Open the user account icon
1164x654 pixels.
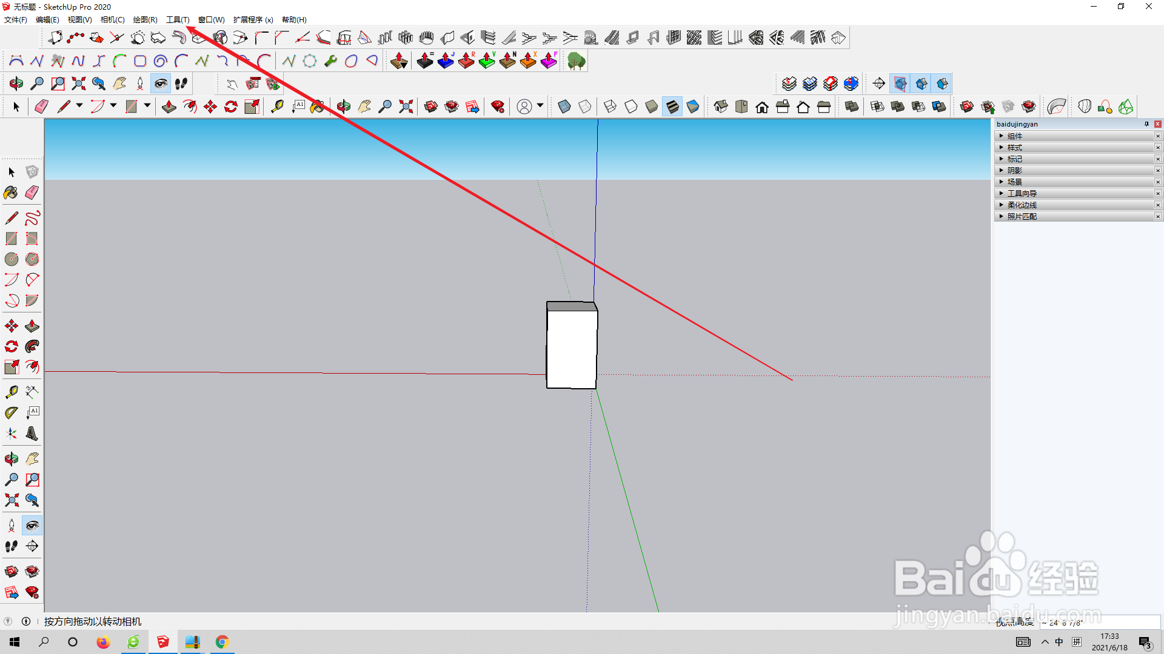pyautogui.click(x=524, y=107)
